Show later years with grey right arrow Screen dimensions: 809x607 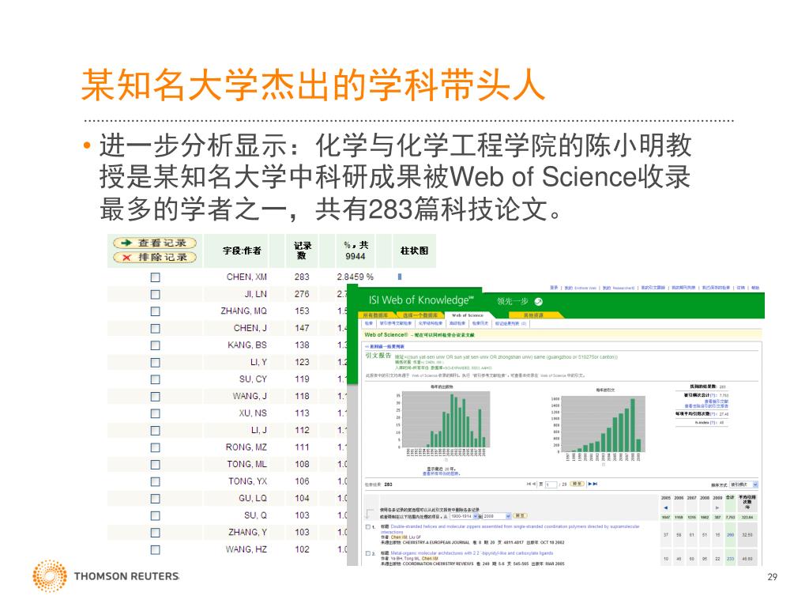pos(717,508)
